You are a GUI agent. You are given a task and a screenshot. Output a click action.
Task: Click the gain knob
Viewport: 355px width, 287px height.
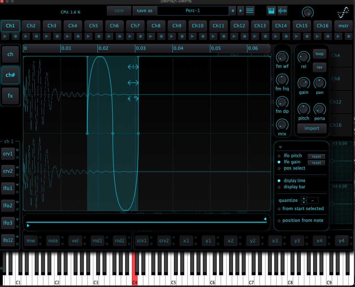[304, 83]
